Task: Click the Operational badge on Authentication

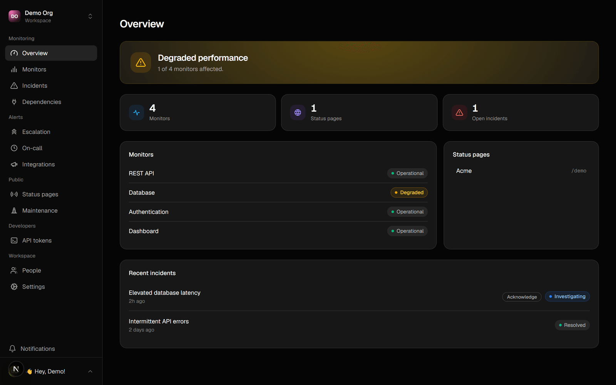Action: tap(407, 212)
